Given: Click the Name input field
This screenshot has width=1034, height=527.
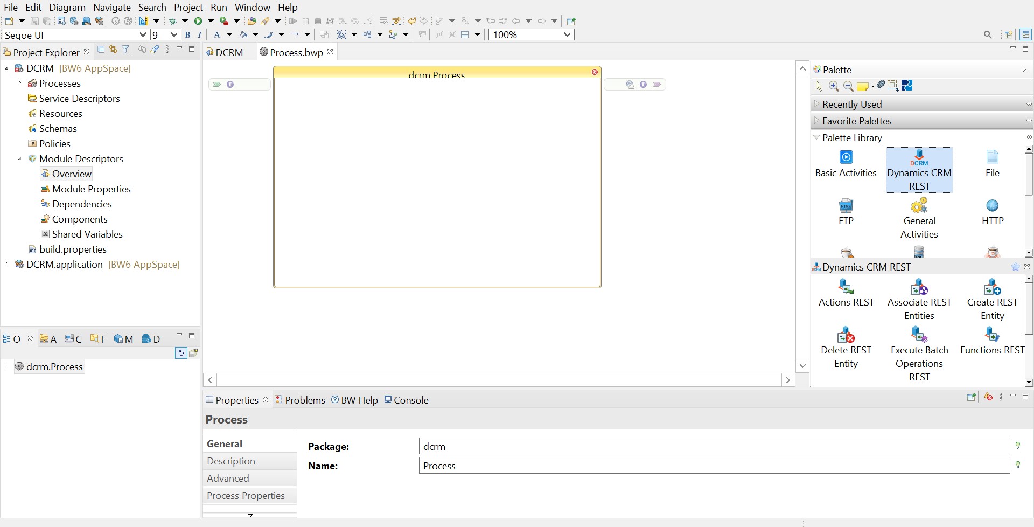Looking at the screenshot, I should [x=714, y=466].
